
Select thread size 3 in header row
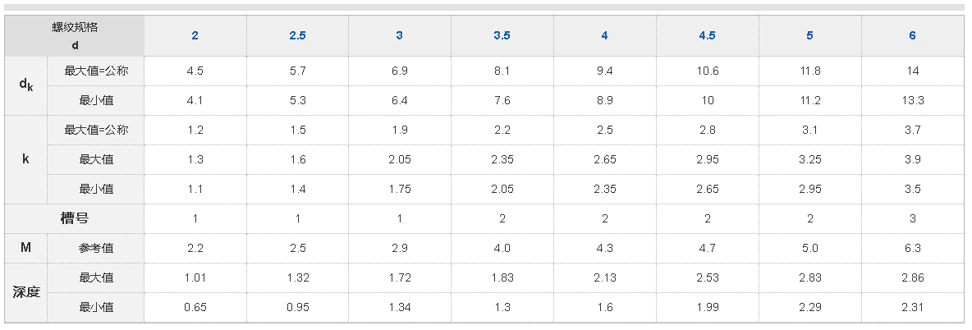(400, 35)
